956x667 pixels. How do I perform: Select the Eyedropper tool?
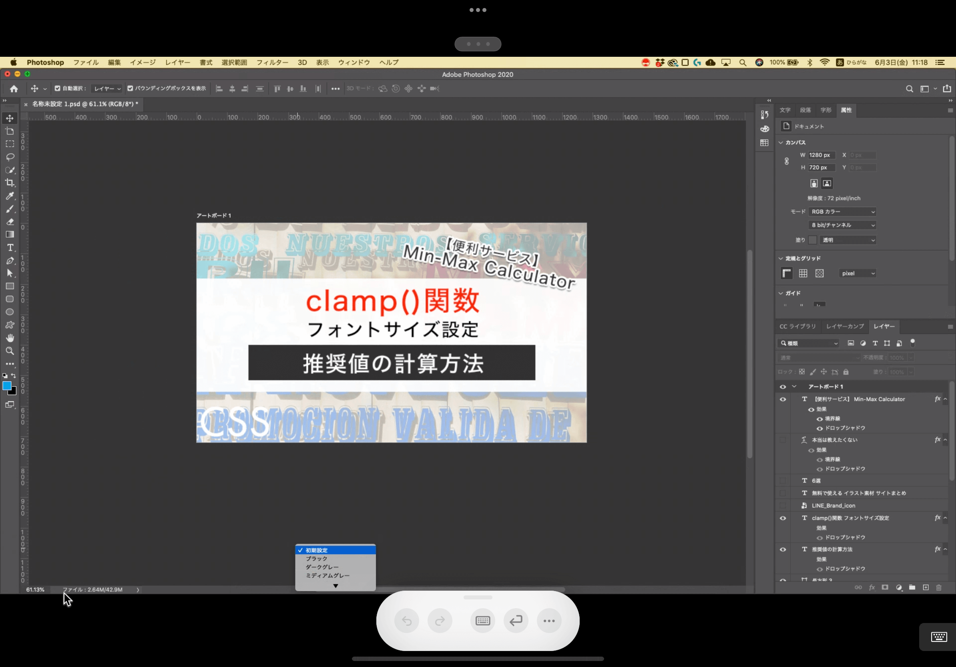pyautogui.click(x=10, y=196)
